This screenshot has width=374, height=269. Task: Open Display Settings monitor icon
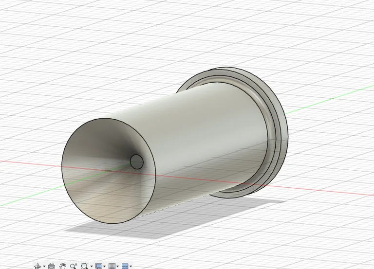(99, 266)
